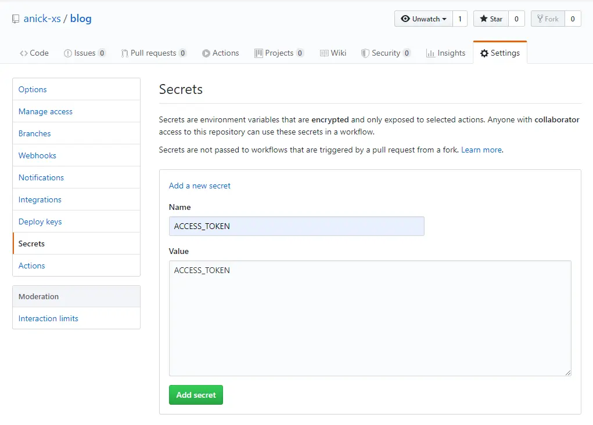Click the repository book icon beside anick-xs
The width and height of the screenshot is (593, 425).
(x=16, y=19)
